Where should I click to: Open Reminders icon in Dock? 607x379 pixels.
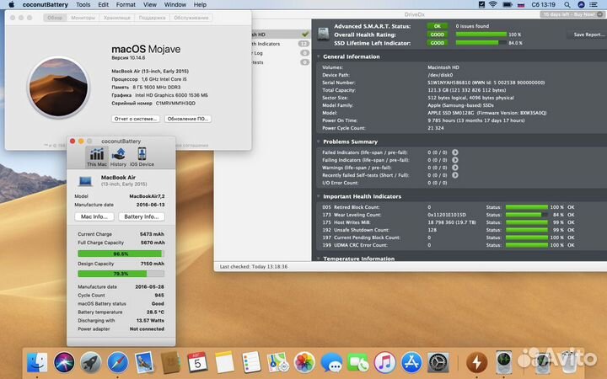[x=251, y=362]
